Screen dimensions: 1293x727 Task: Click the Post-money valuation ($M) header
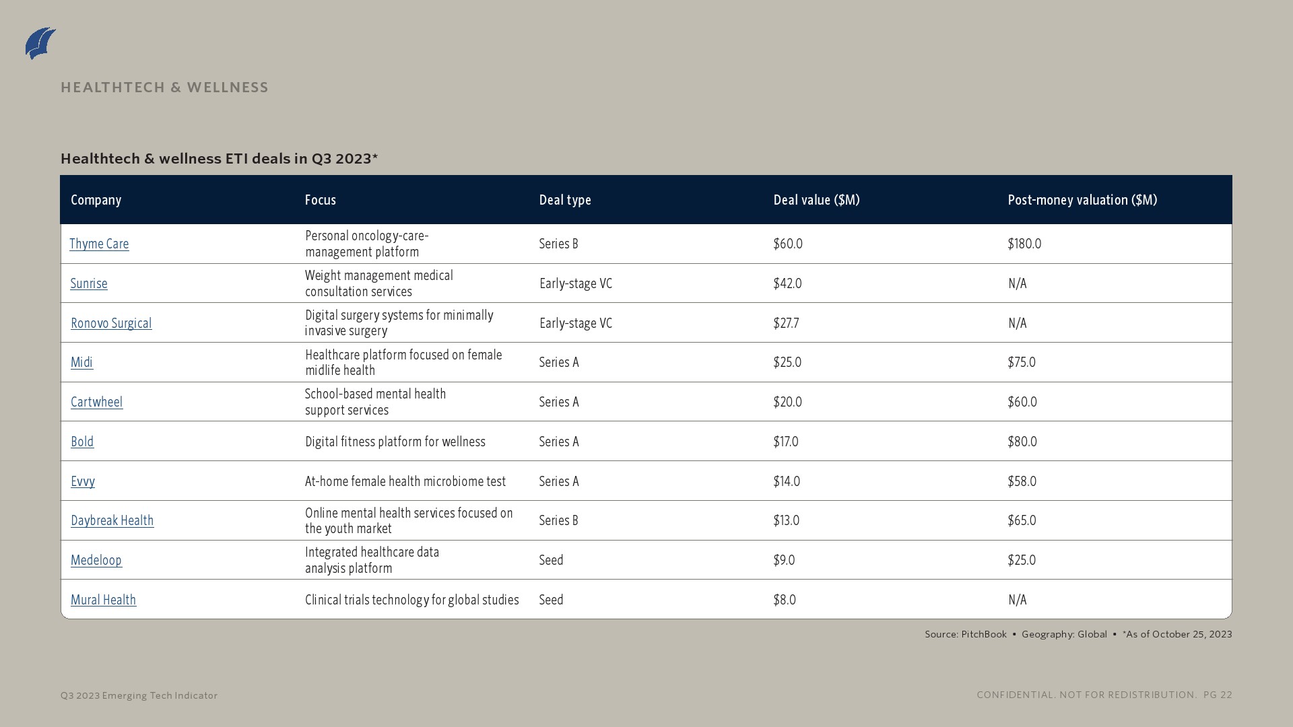click(x=1082, y=200)
